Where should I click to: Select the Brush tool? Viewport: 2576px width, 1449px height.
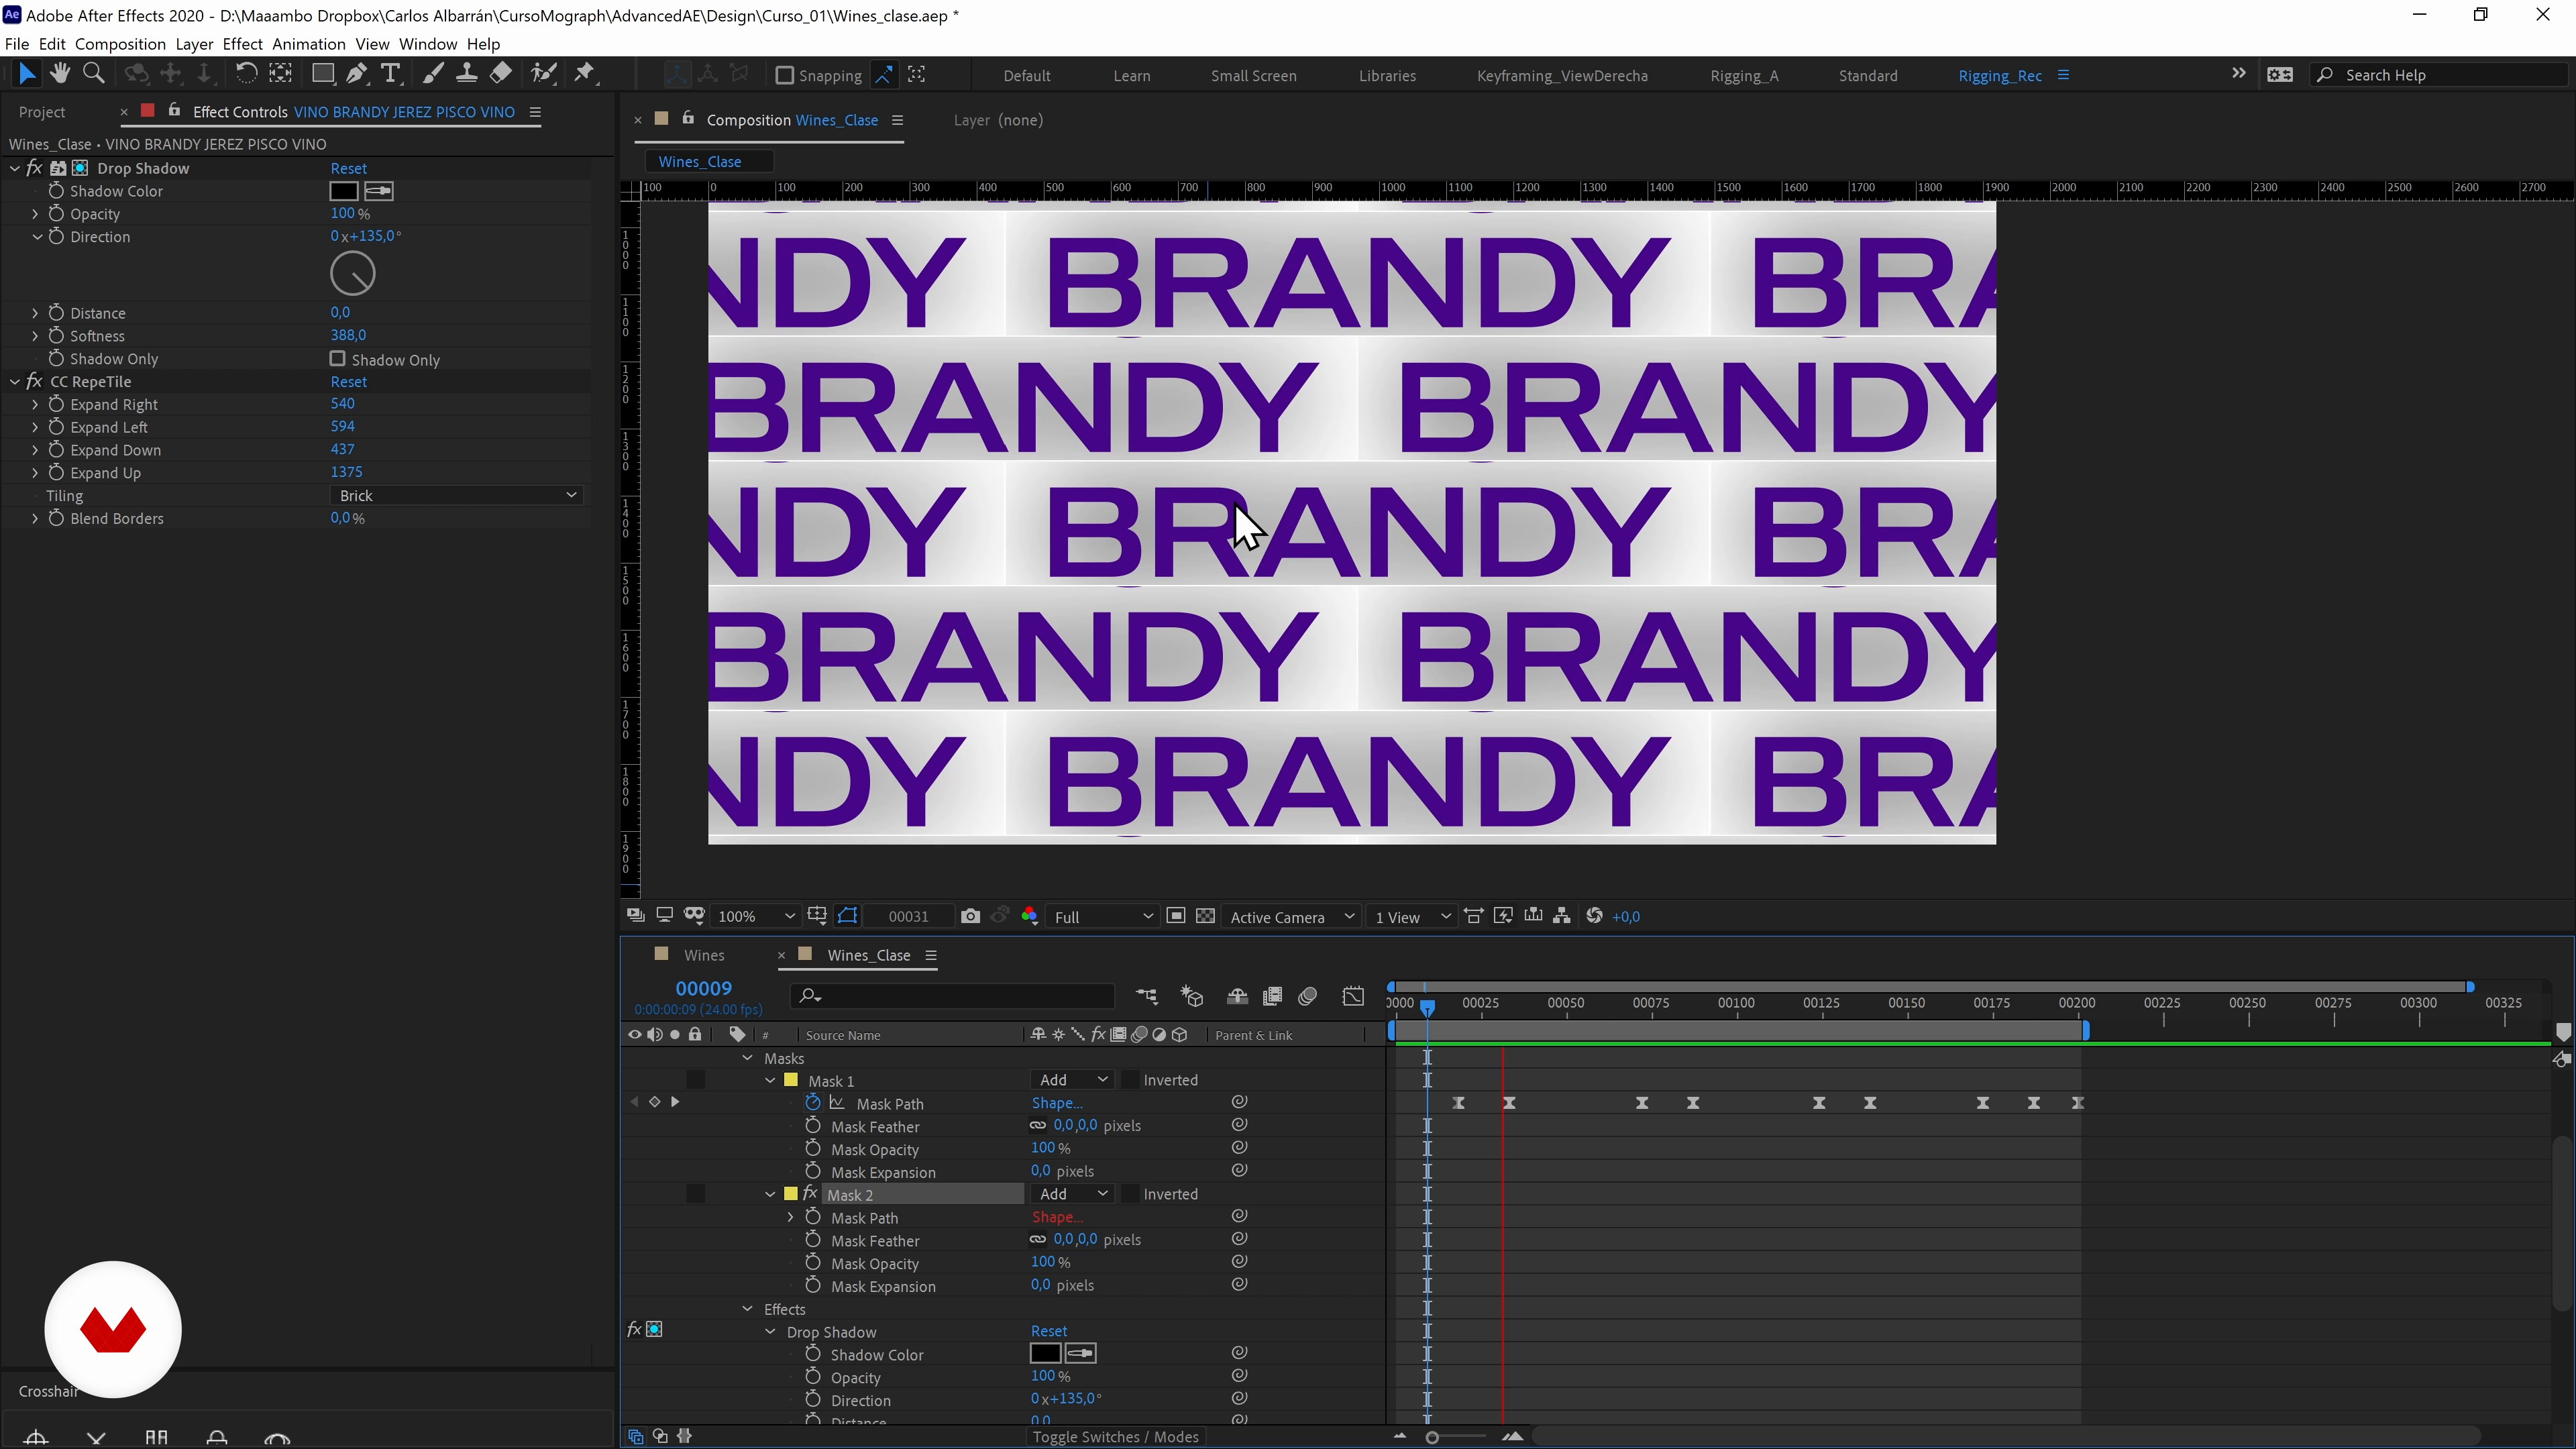(x=432, y=73)
